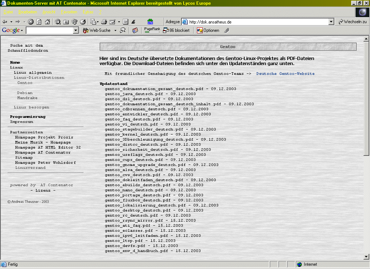
Task: Open the Google search box history dropdown
Action: 76,30
